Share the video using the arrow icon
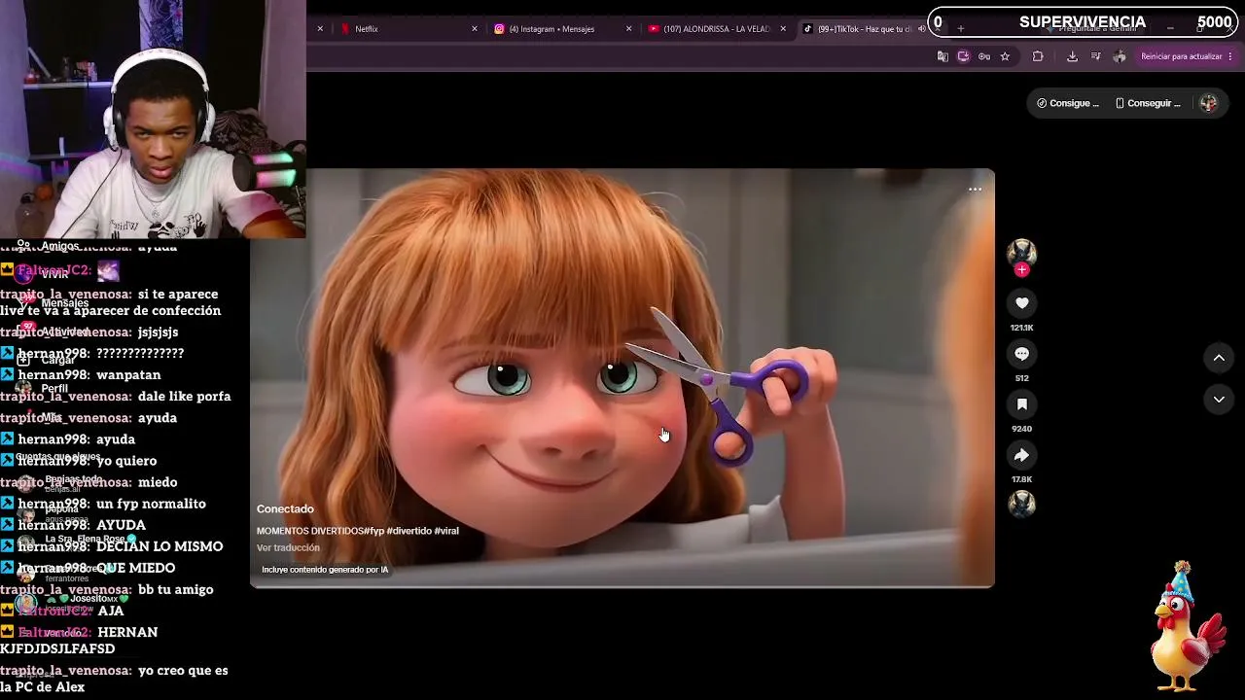Screen dimensions: 1245x700 click(x=1021, y=455)
